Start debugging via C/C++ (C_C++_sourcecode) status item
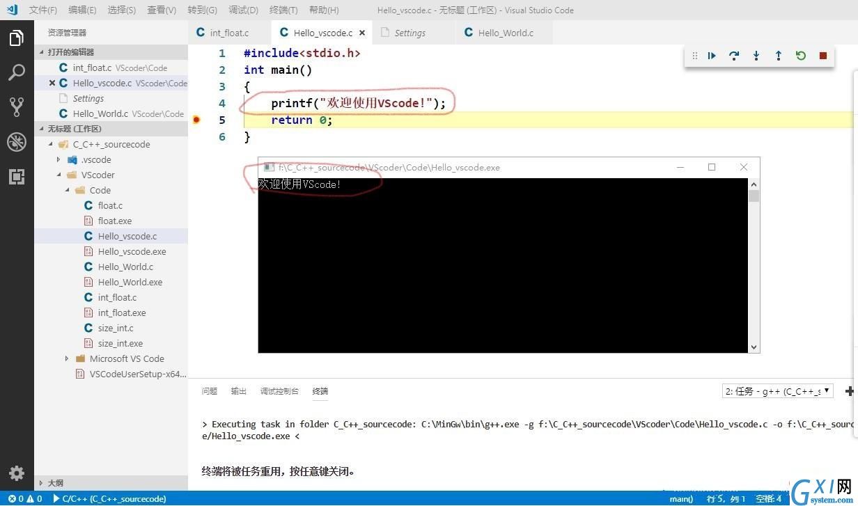The image size is (858, 506). click(109, 498)
